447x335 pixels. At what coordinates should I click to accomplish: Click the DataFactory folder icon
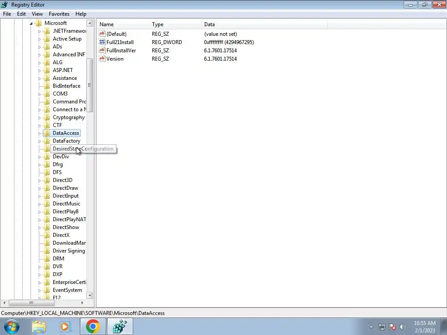coord(47,141)
